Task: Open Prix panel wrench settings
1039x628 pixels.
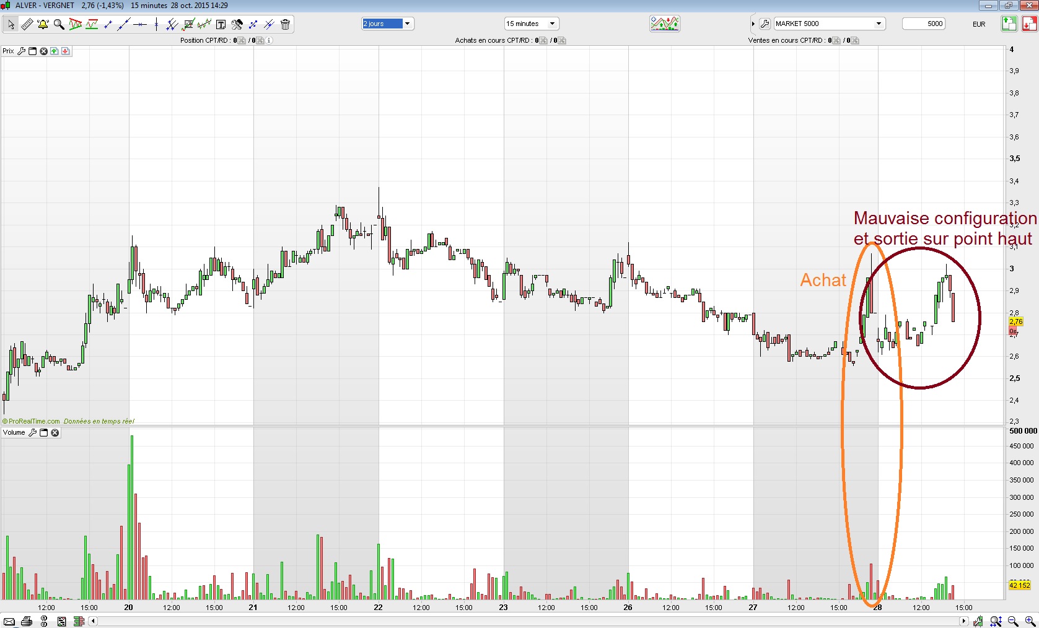Action: click(22, 51)
